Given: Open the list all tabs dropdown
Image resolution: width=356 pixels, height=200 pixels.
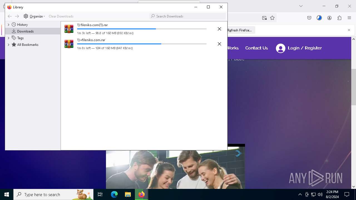Looking at the screenshot, I should pos(301,6).
